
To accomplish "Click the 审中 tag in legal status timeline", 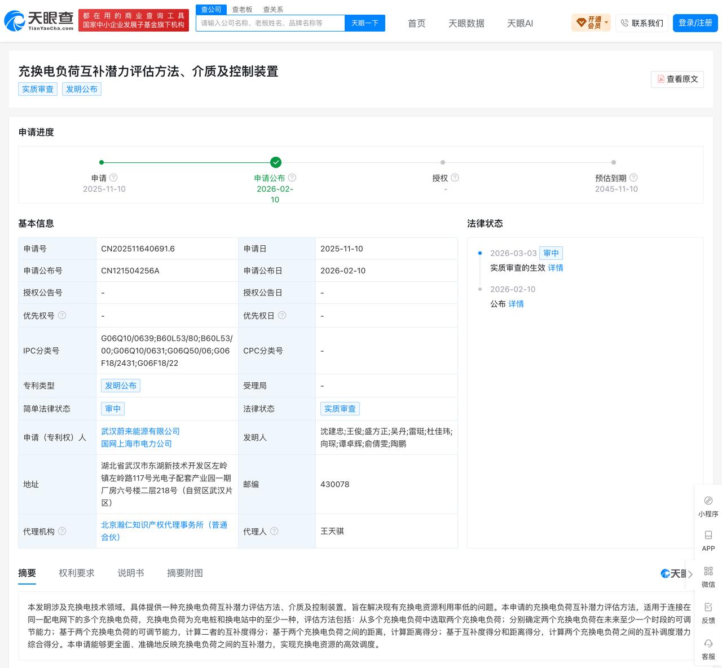I will pos(551,253).
